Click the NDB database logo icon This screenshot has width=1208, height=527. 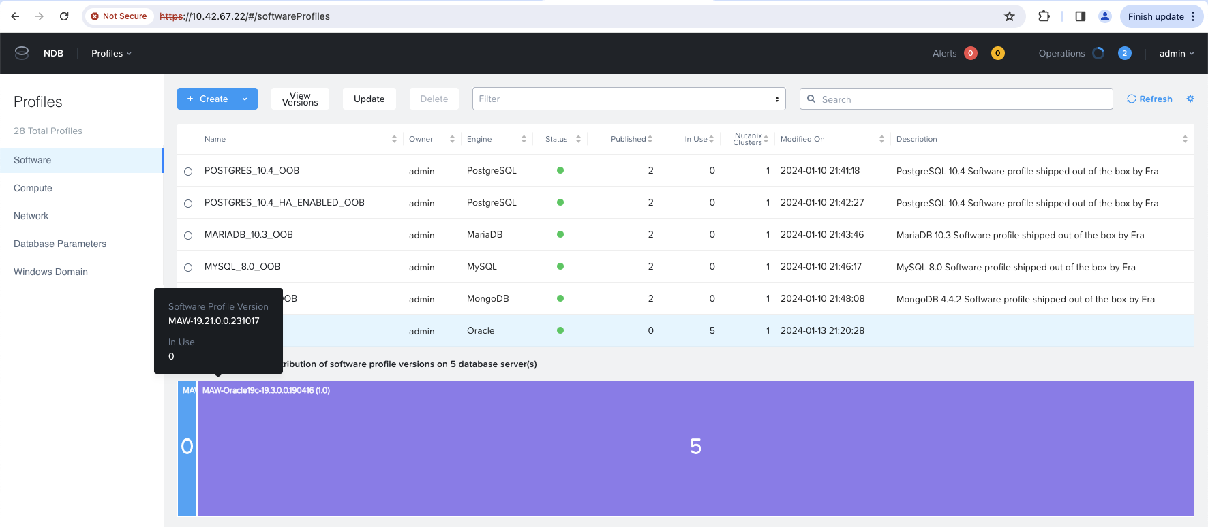[x=22, y=53]
